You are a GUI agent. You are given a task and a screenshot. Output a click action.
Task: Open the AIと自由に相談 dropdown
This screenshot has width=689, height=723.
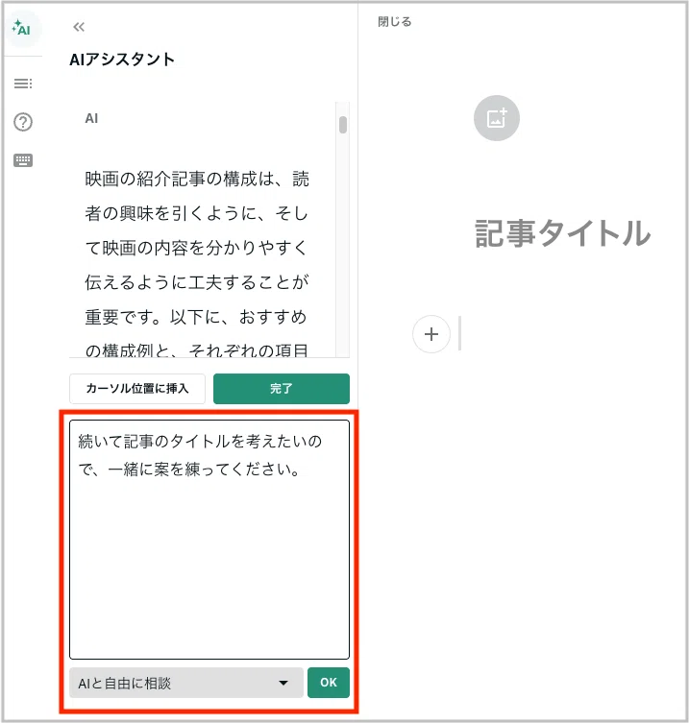[186, 683]
